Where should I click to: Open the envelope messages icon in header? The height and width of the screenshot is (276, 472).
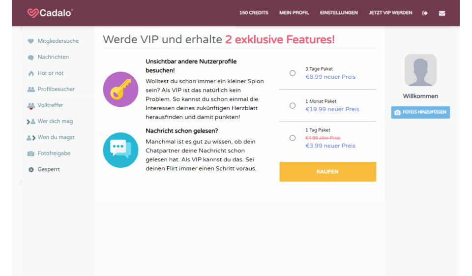point(442,13)
